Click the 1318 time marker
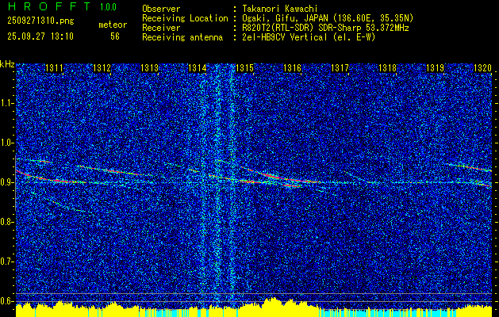499x317 pixels. point(388,67)
